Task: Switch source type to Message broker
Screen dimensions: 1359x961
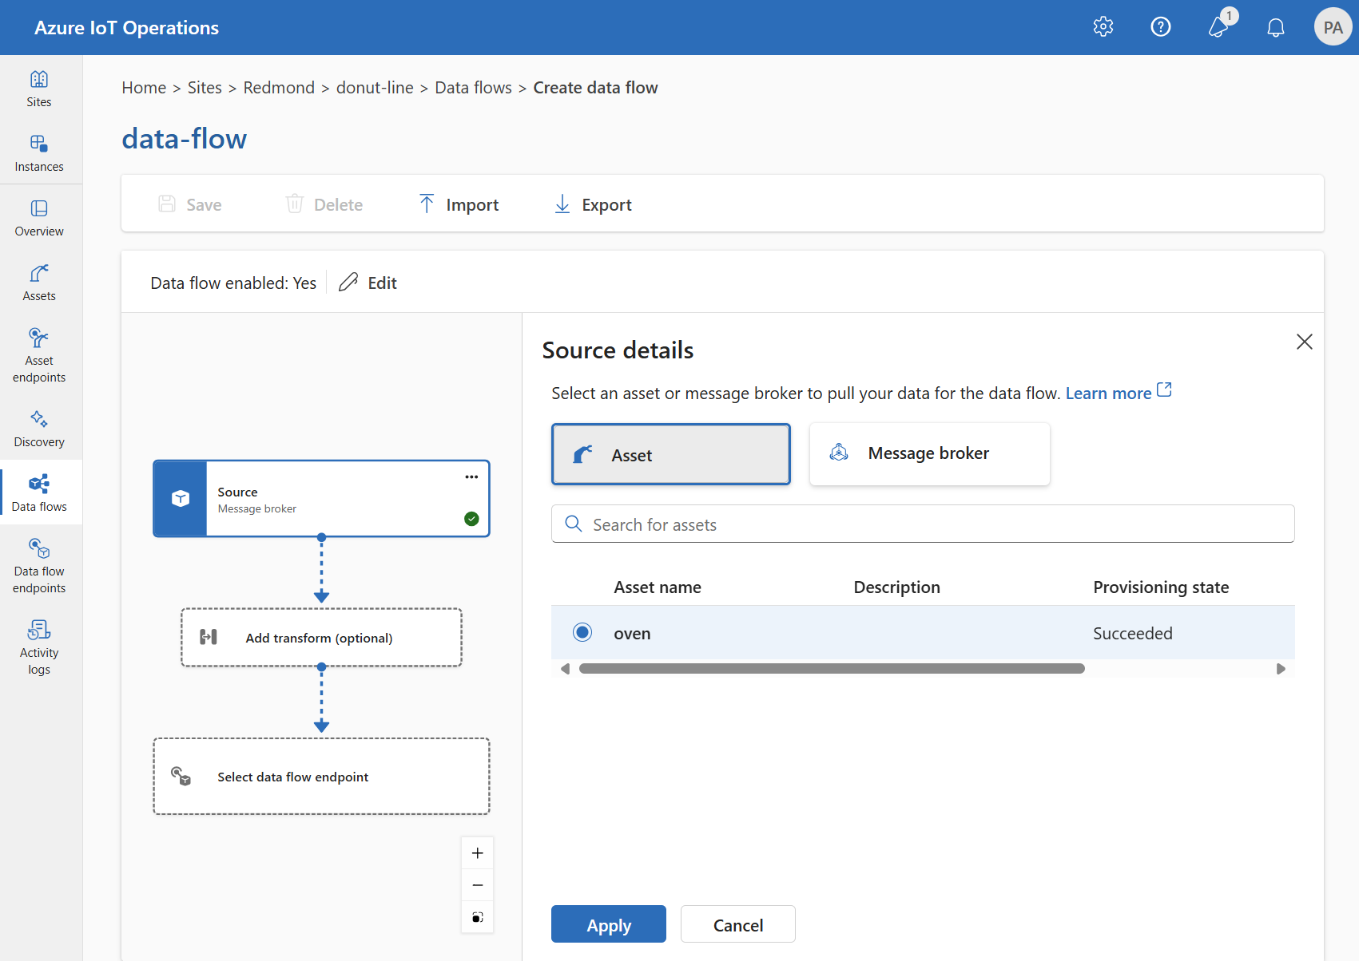Action: click(x=928, y=453)
